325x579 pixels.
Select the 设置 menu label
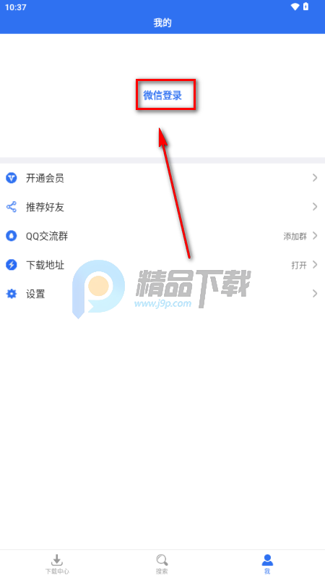(x=35, y=294)
